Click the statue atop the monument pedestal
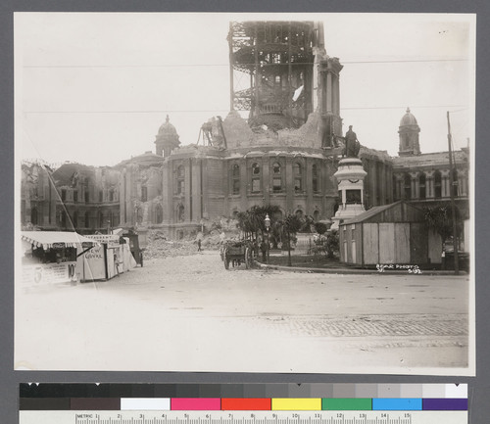490x424 pixels. click(351, 142)
